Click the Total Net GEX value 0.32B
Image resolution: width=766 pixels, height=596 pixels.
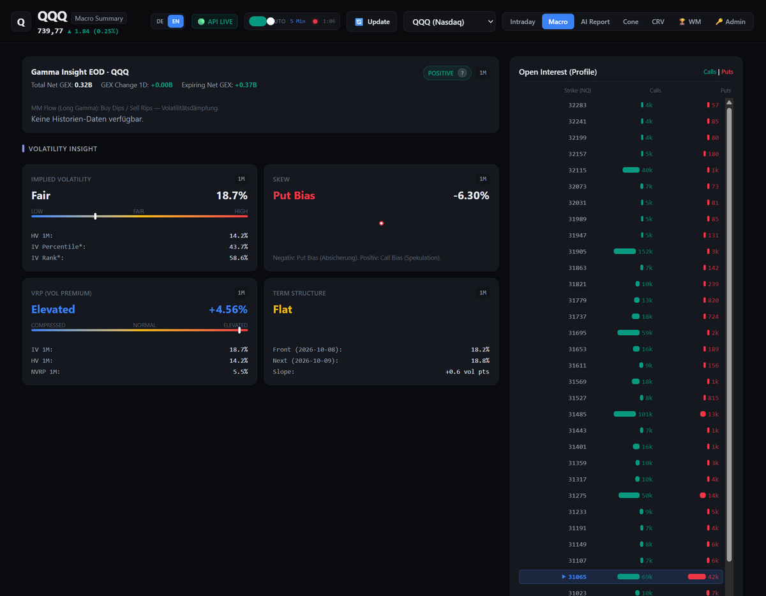click(83, 85)
